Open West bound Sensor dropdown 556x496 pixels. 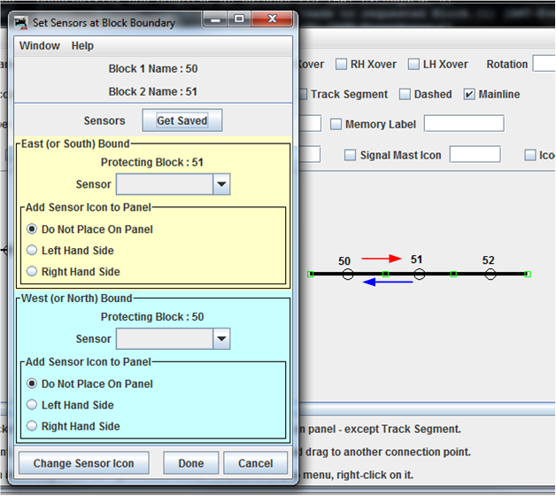click(x=221, y=339)
